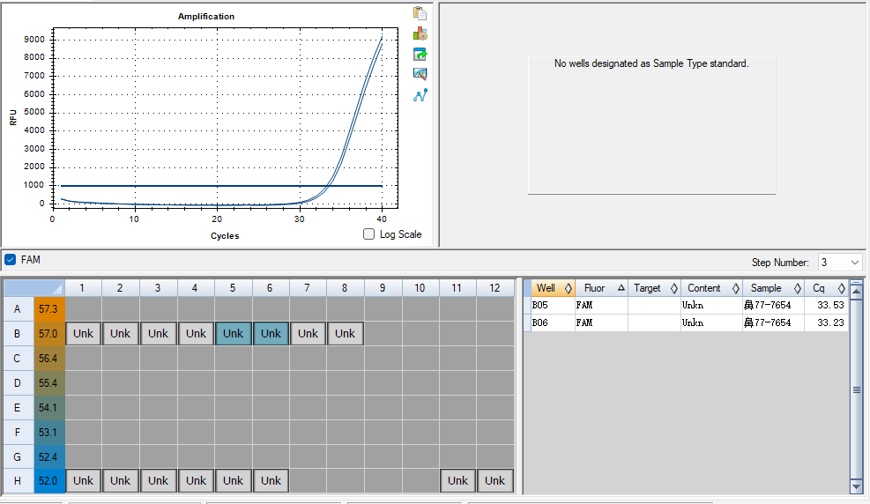Deselect highlighted well B5

(x=233, y=334)
